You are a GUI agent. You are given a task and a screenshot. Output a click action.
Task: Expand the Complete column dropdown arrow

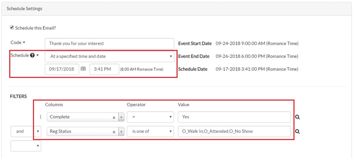121,117
